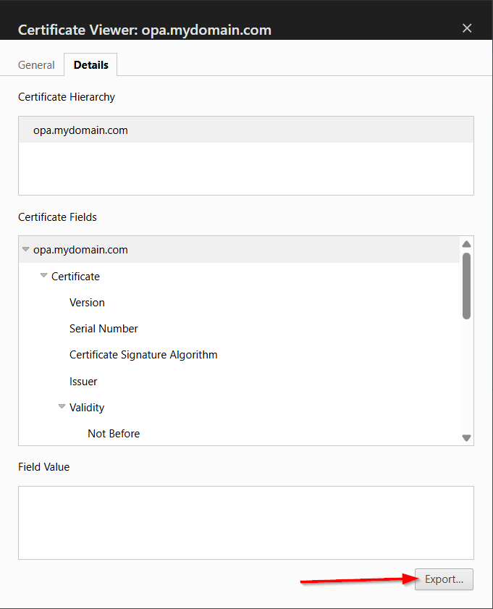Click the Certificate Fields scrollbar thumb
This screenshot has width=493, height=609.
pos(466,285)
